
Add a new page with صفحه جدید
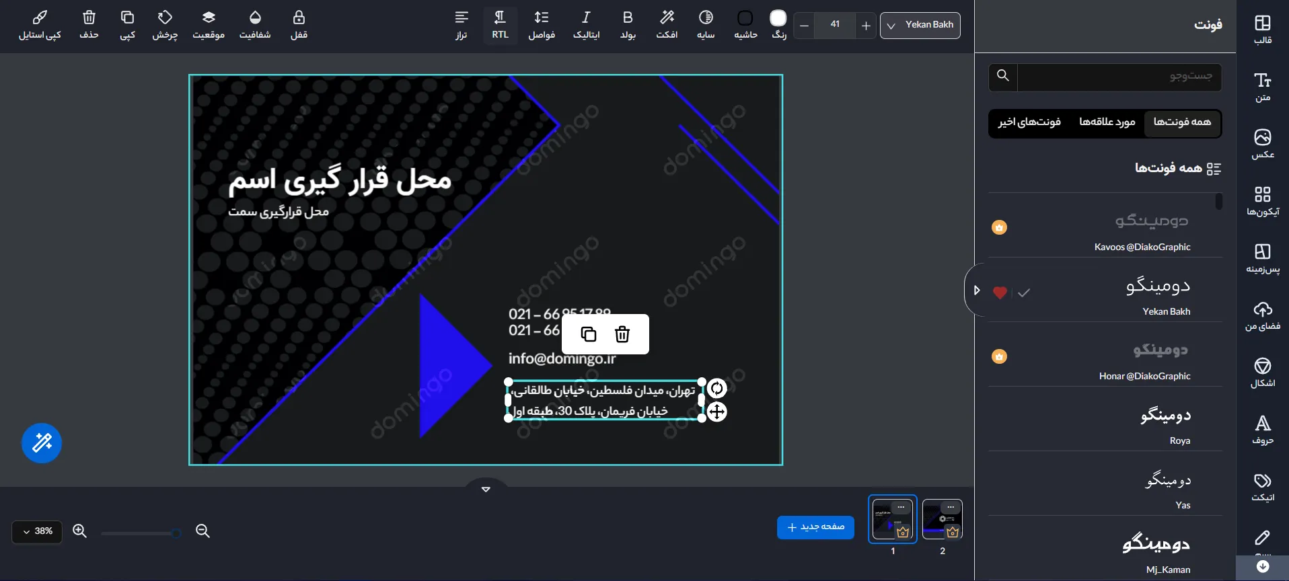pyautogui.click(x=815, y=527)
